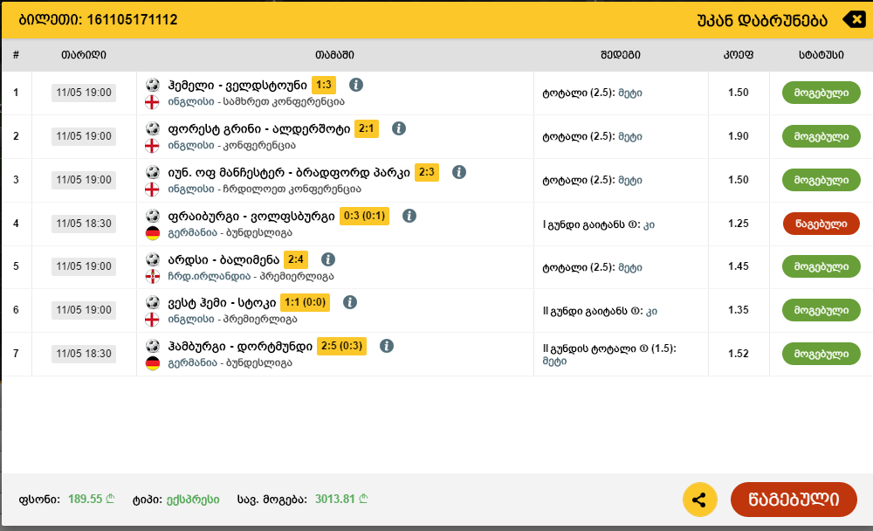
Task: Click the red წაგებული ticket status button
Action: coord(794,500)
